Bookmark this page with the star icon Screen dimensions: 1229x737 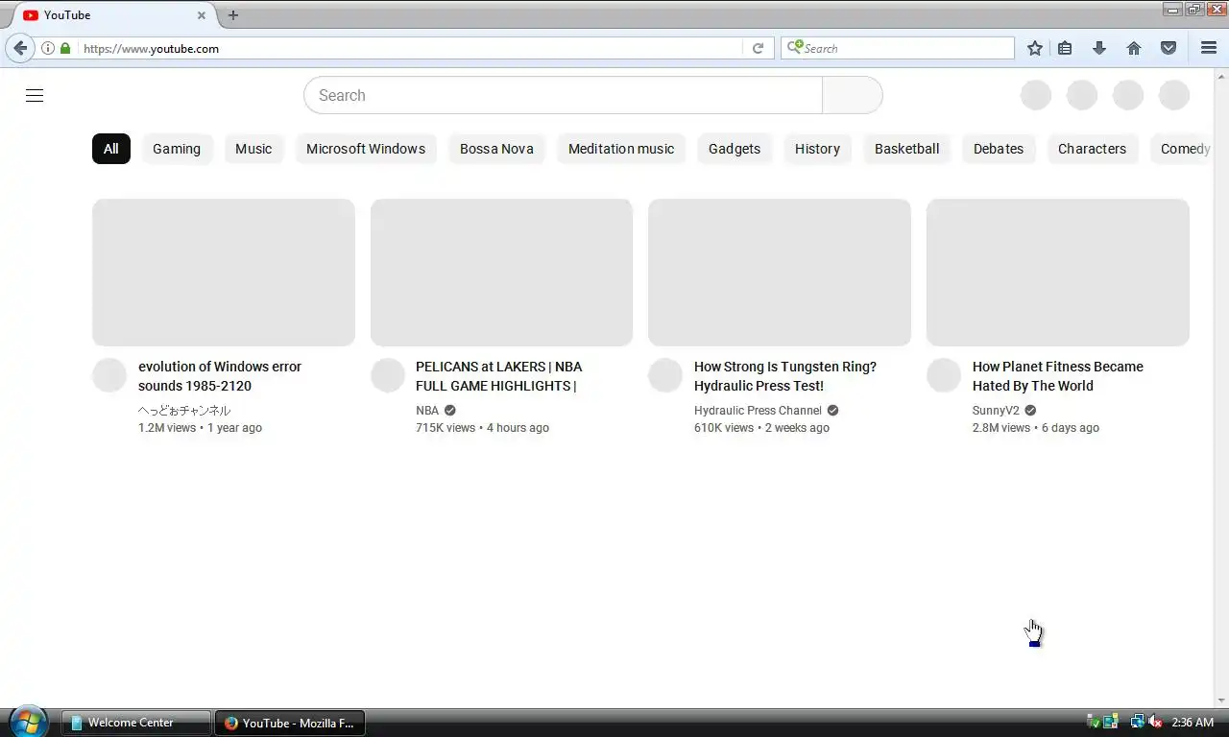tap(1035, 48)
